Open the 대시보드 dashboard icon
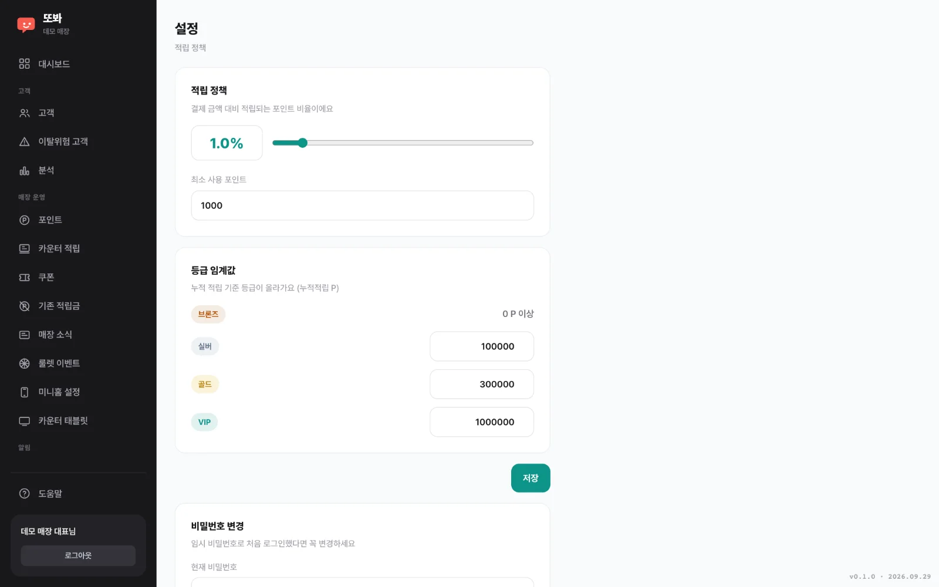939x587 pixels. (x=24, y=64)
